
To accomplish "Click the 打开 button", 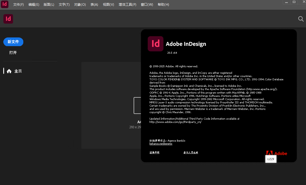I will pos(13,53).
